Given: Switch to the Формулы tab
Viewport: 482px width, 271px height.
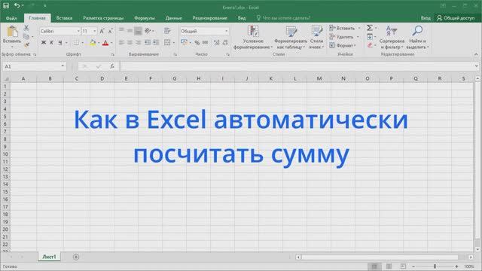Looking at the screenshot, I should coord(145,18).
